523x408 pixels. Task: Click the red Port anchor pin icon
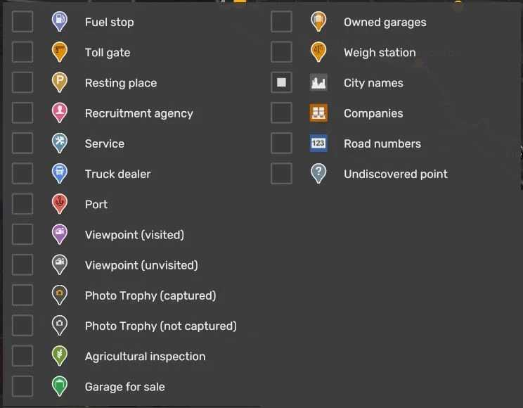click(60, 203)
